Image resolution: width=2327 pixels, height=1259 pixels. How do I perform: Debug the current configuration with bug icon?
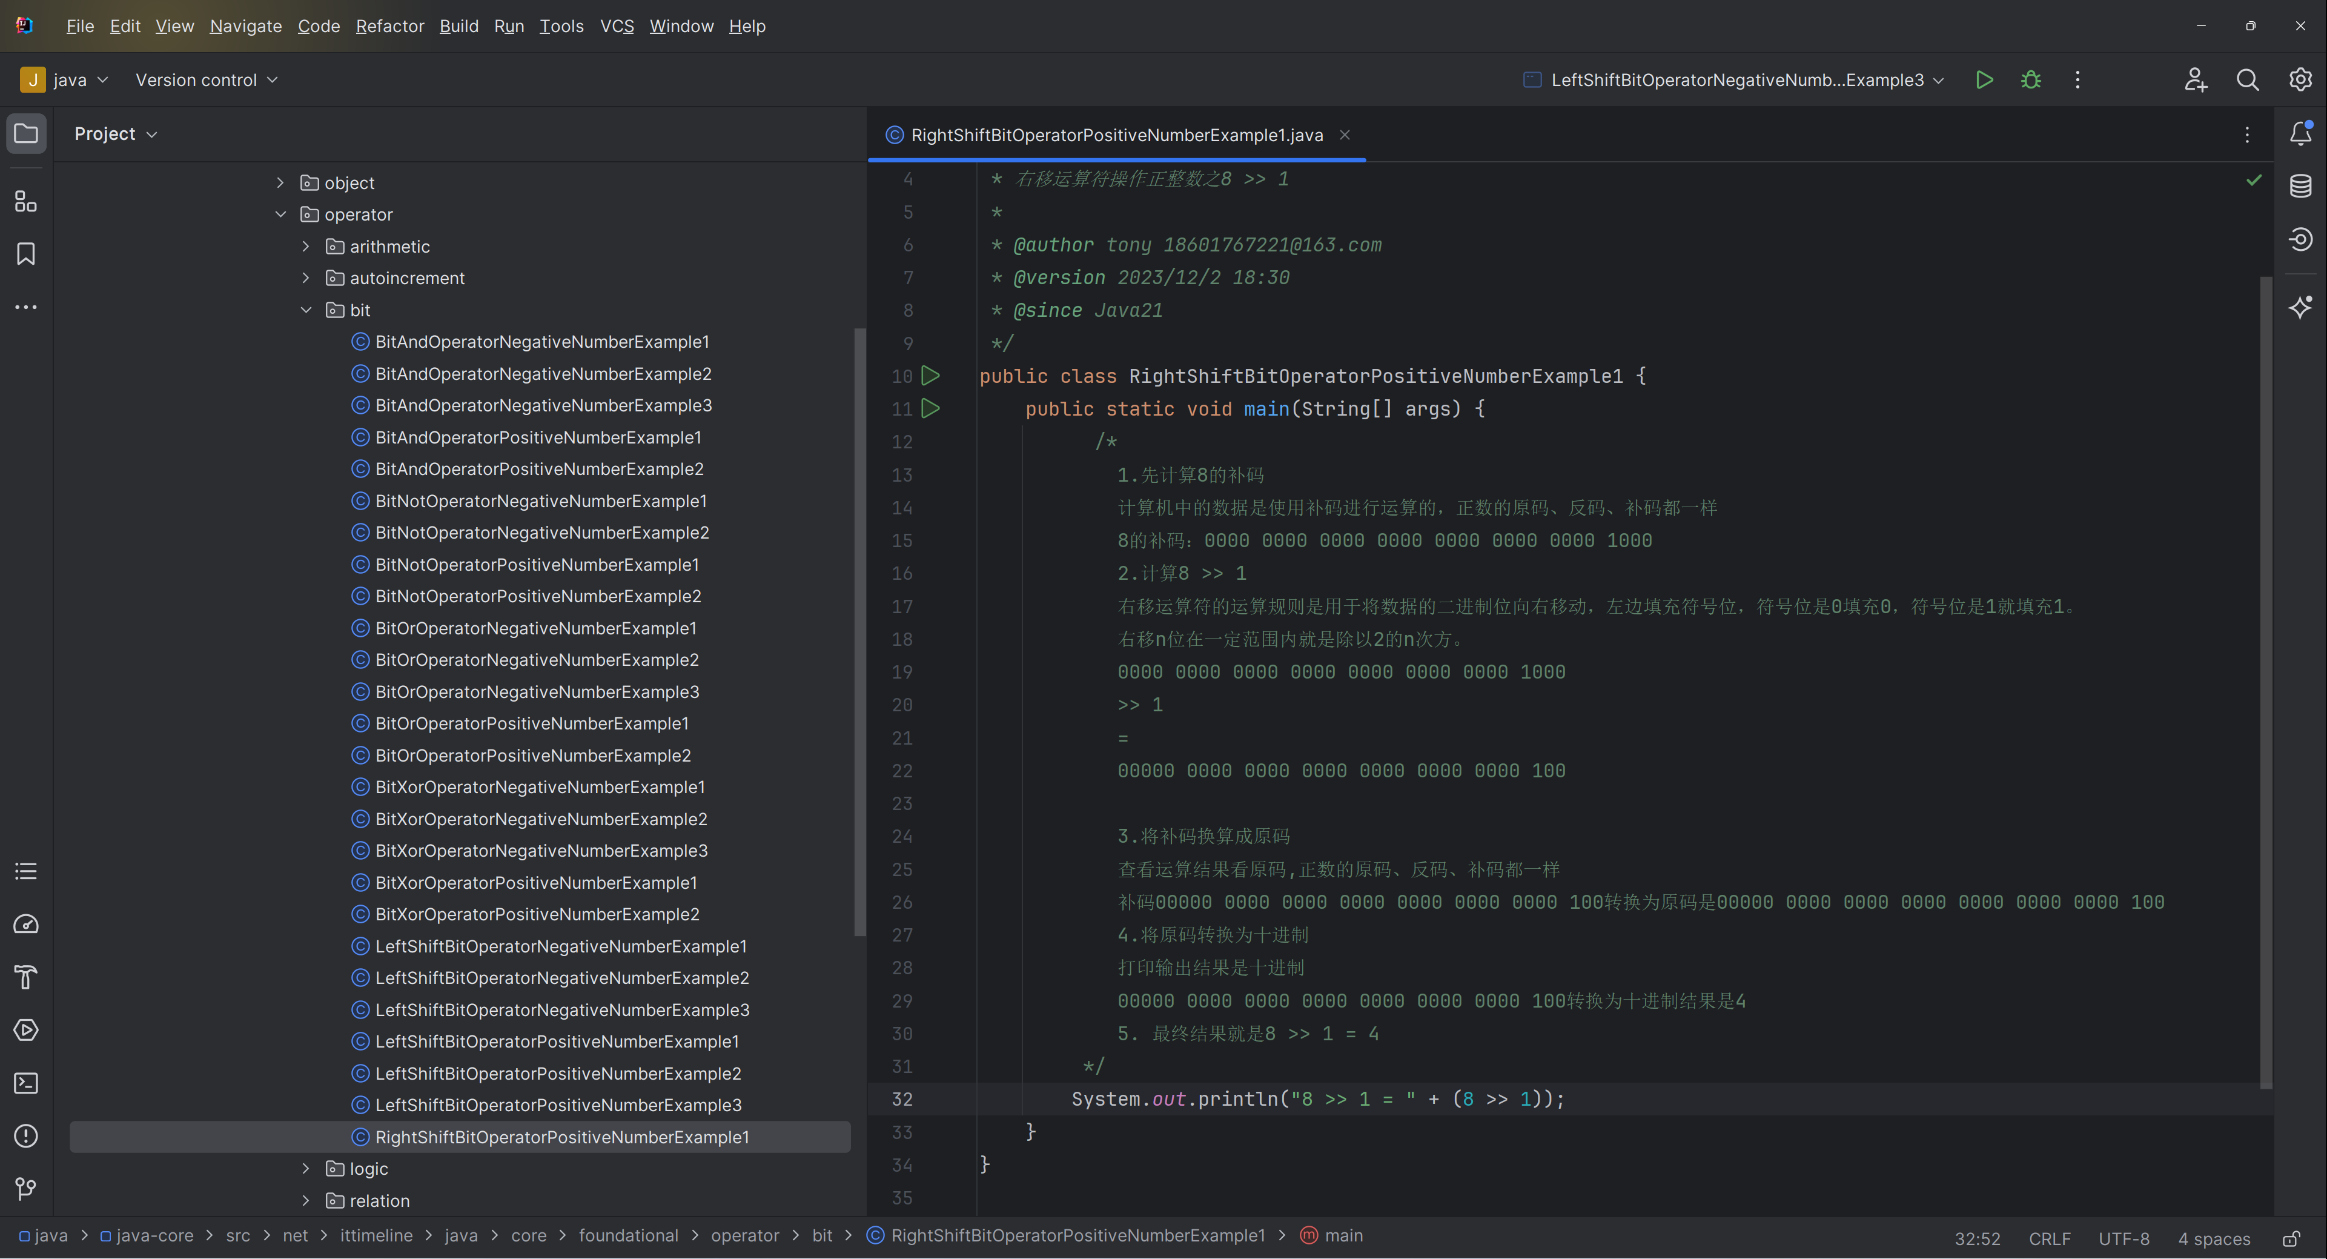click(x=2031, y=79)
